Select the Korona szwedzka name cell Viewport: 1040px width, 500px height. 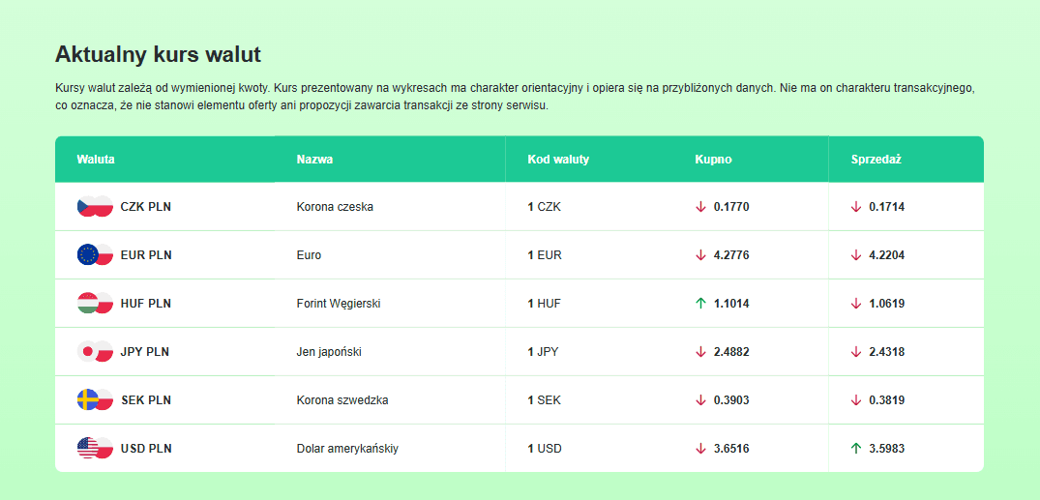[x=342, y=399]
